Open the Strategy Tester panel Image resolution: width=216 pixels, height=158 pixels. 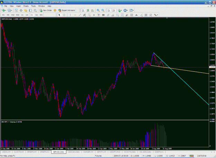(35, 10)
